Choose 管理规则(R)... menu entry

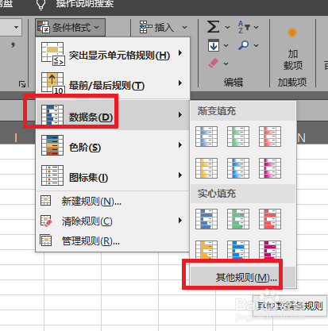(113, 241)
